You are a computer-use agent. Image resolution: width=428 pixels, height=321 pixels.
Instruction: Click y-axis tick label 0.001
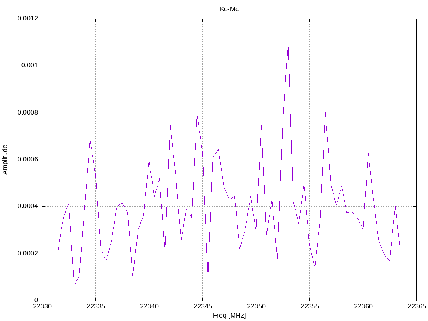30,66
